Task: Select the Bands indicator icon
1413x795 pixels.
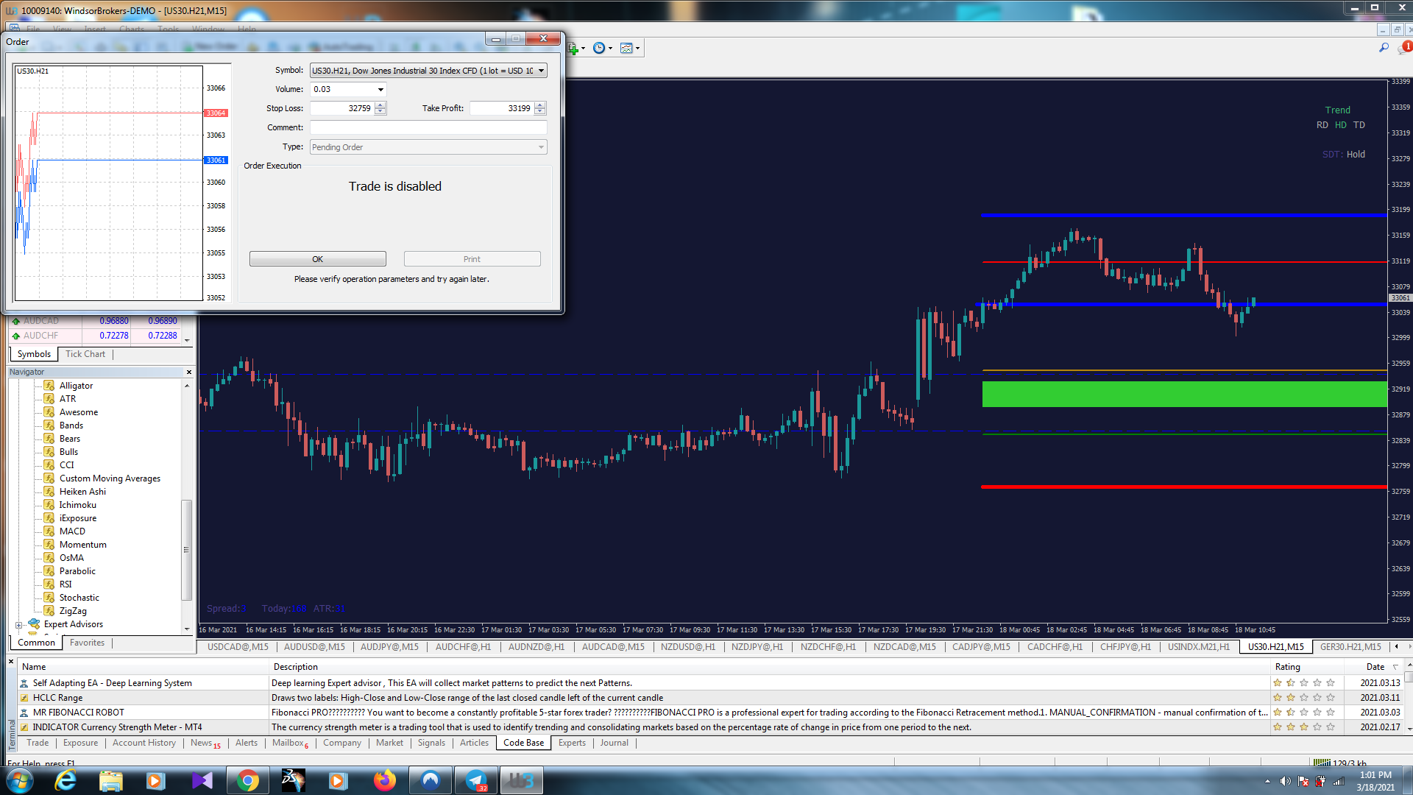Action: coord(49,425)
